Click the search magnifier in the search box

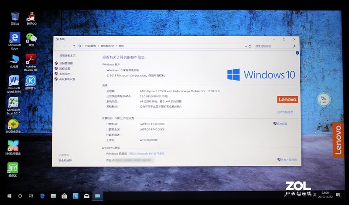tap(294, 46)
